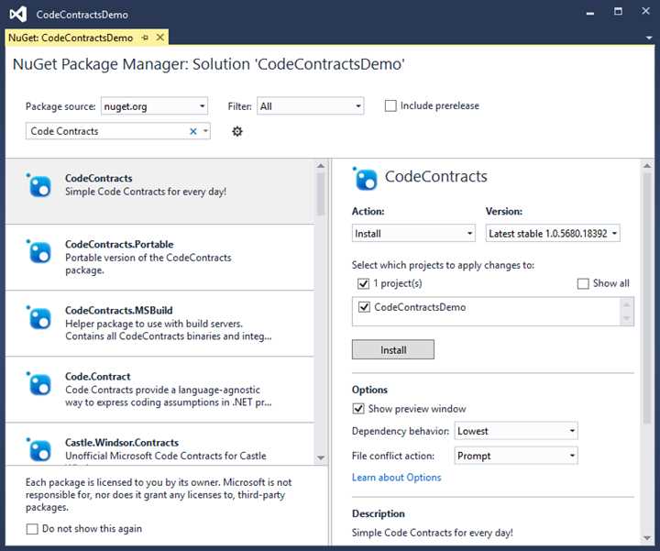
Task: Select the CodeContracts package entry
Action: click(159, 192)
